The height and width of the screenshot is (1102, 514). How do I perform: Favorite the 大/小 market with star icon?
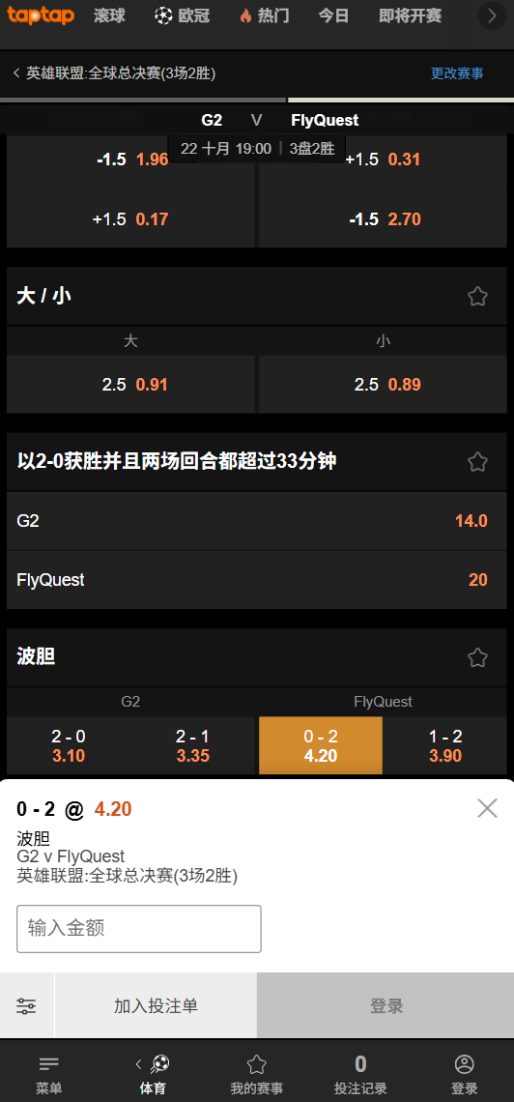tap(477, 296)
